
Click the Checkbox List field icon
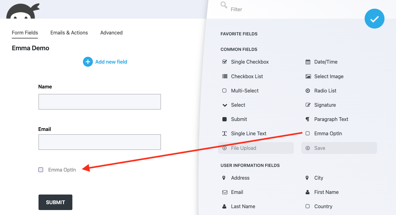pos(225,76)
